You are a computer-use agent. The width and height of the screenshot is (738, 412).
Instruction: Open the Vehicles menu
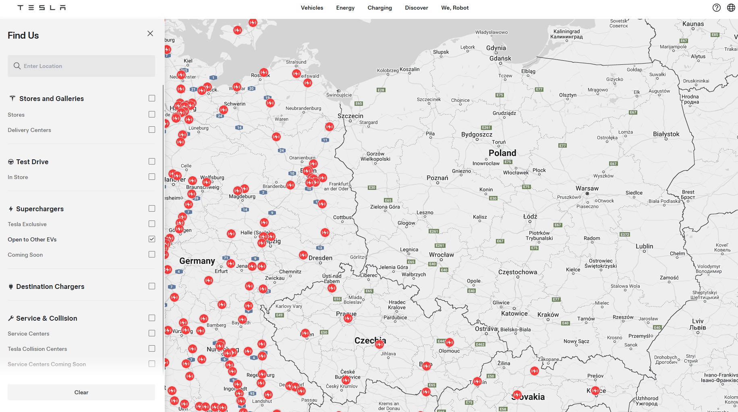pyautogui.click(x=312, y=8)
